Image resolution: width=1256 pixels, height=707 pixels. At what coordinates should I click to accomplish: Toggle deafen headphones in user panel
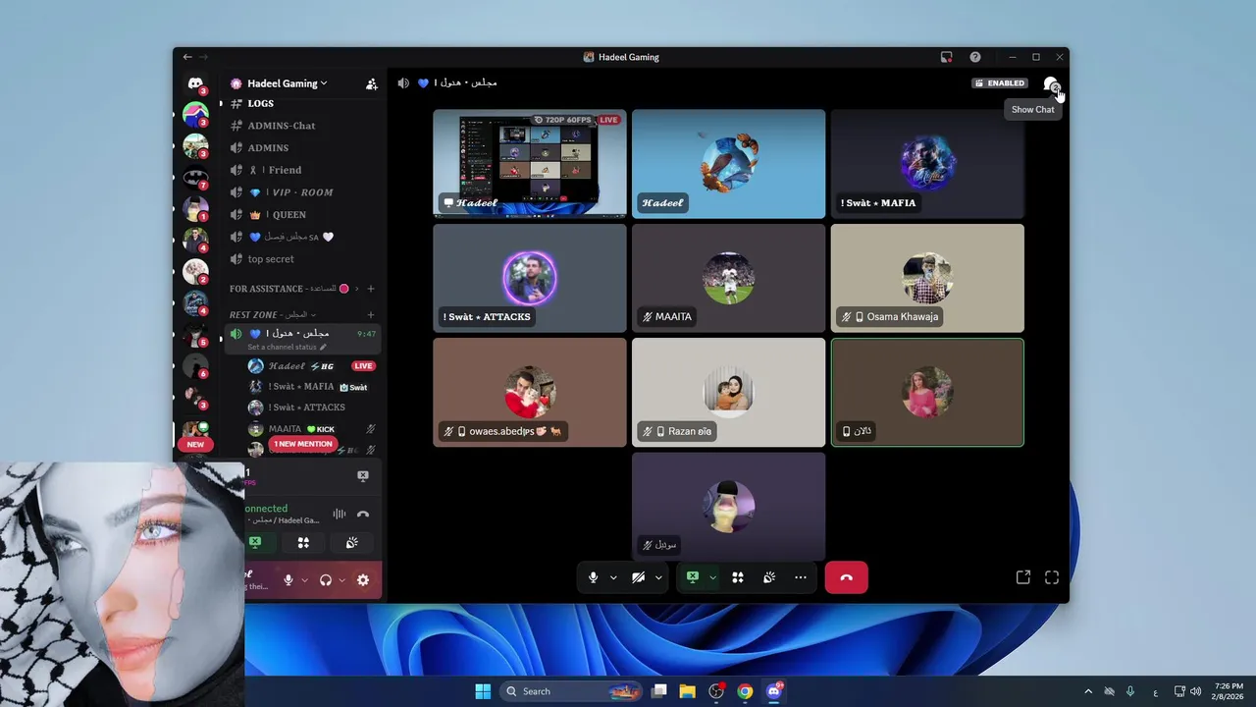(326, 580)
